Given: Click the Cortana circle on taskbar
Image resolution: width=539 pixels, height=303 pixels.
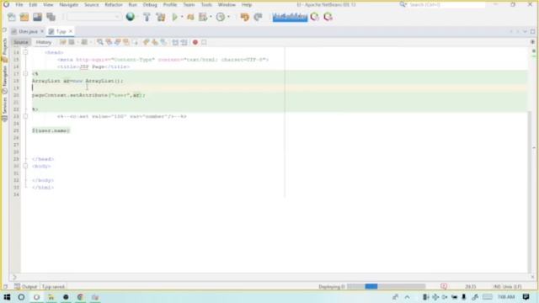Looking at the screenshot, I should (21, 297).
